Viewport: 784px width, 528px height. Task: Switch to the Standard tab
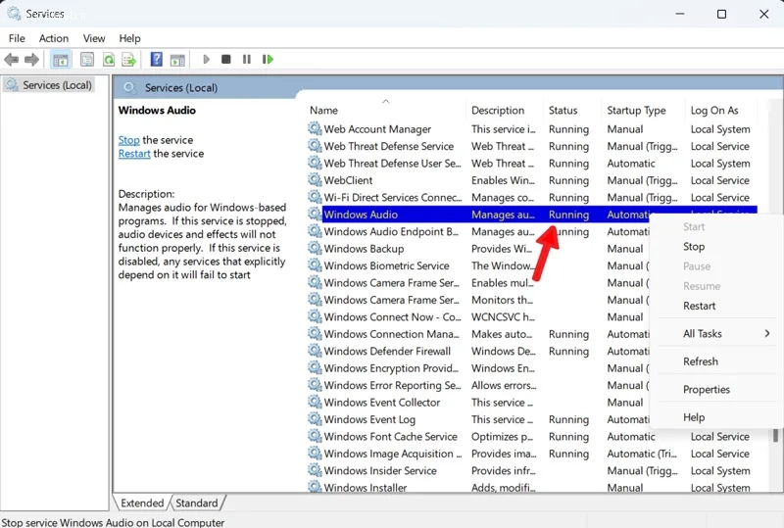[x=197, y=503]
